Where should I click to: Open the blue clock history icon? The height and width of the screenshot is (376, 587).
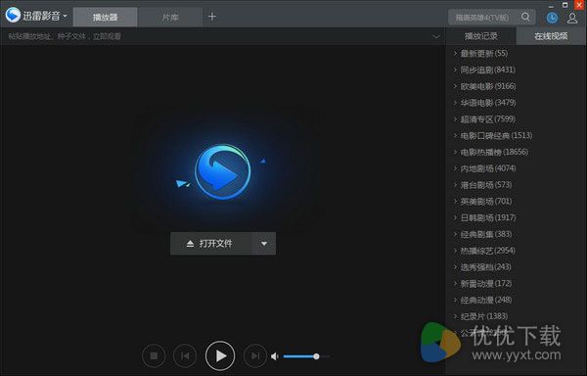[552, 18]
